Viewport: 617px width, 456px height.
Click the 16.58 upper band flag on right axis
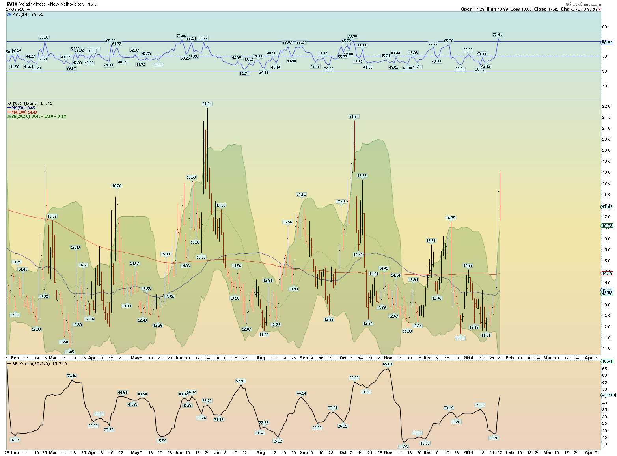point(607,226)
